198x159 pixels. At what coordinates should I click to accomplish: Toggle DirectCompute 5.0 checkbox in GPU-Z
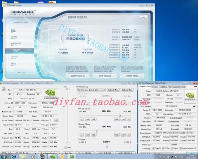181,148
